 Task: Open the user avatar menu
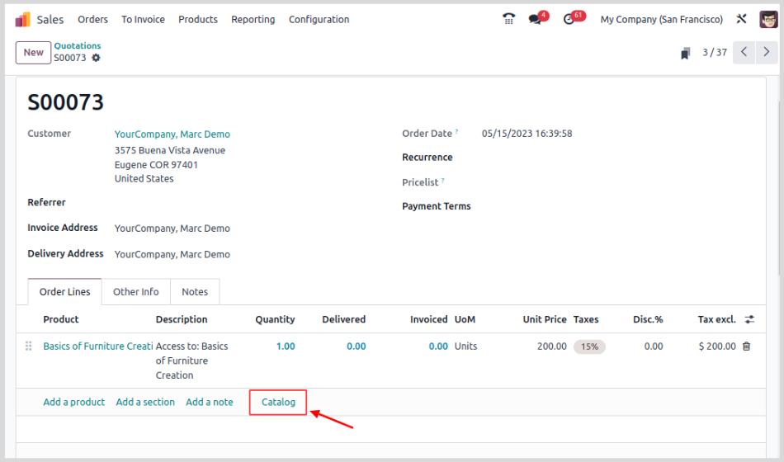coord(767,19)
